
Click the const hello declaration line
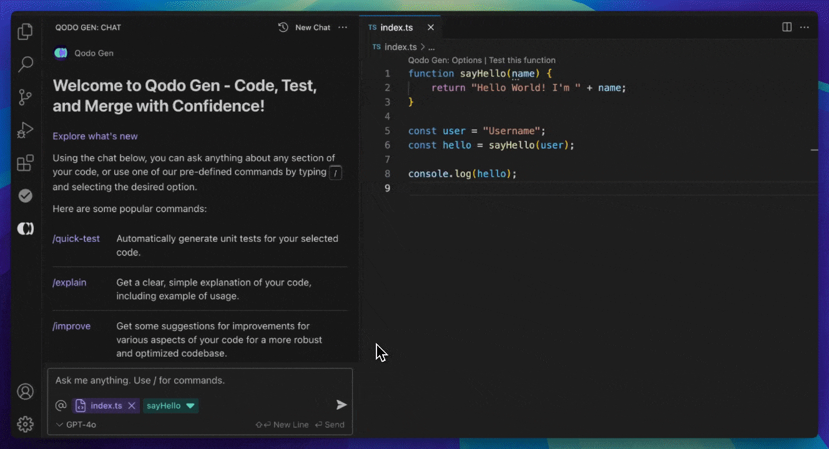(491, 145)
